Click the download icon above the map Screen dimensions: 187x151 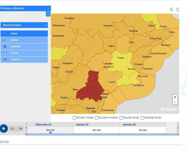pos(177,9)
